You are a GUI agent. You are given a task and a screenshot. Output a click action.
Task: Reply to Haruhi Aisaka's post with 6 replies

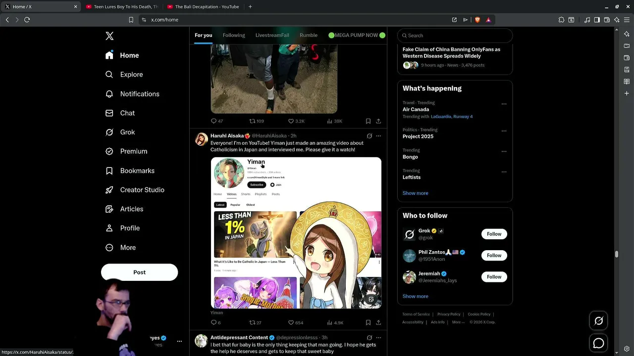[216, 323]
